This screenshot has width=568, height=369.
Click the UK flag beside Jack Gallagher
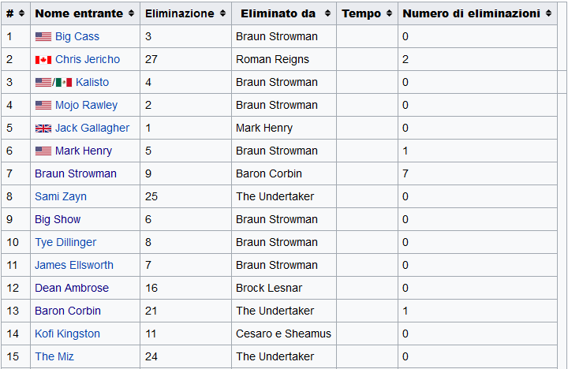click(43, 129)
